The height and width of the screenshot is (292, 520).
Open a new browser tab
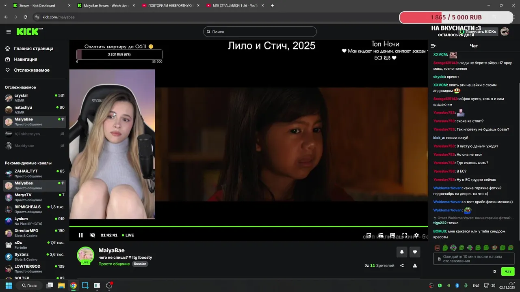[x=272, y=6]
